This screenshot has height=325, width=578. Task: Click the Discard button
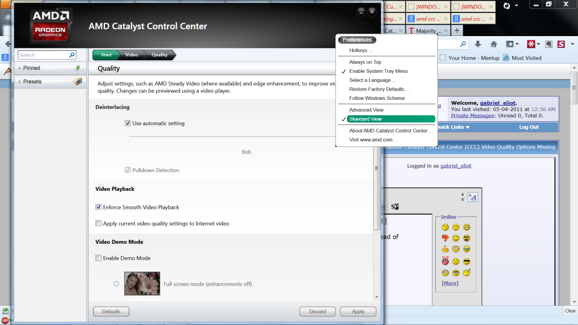317,311
